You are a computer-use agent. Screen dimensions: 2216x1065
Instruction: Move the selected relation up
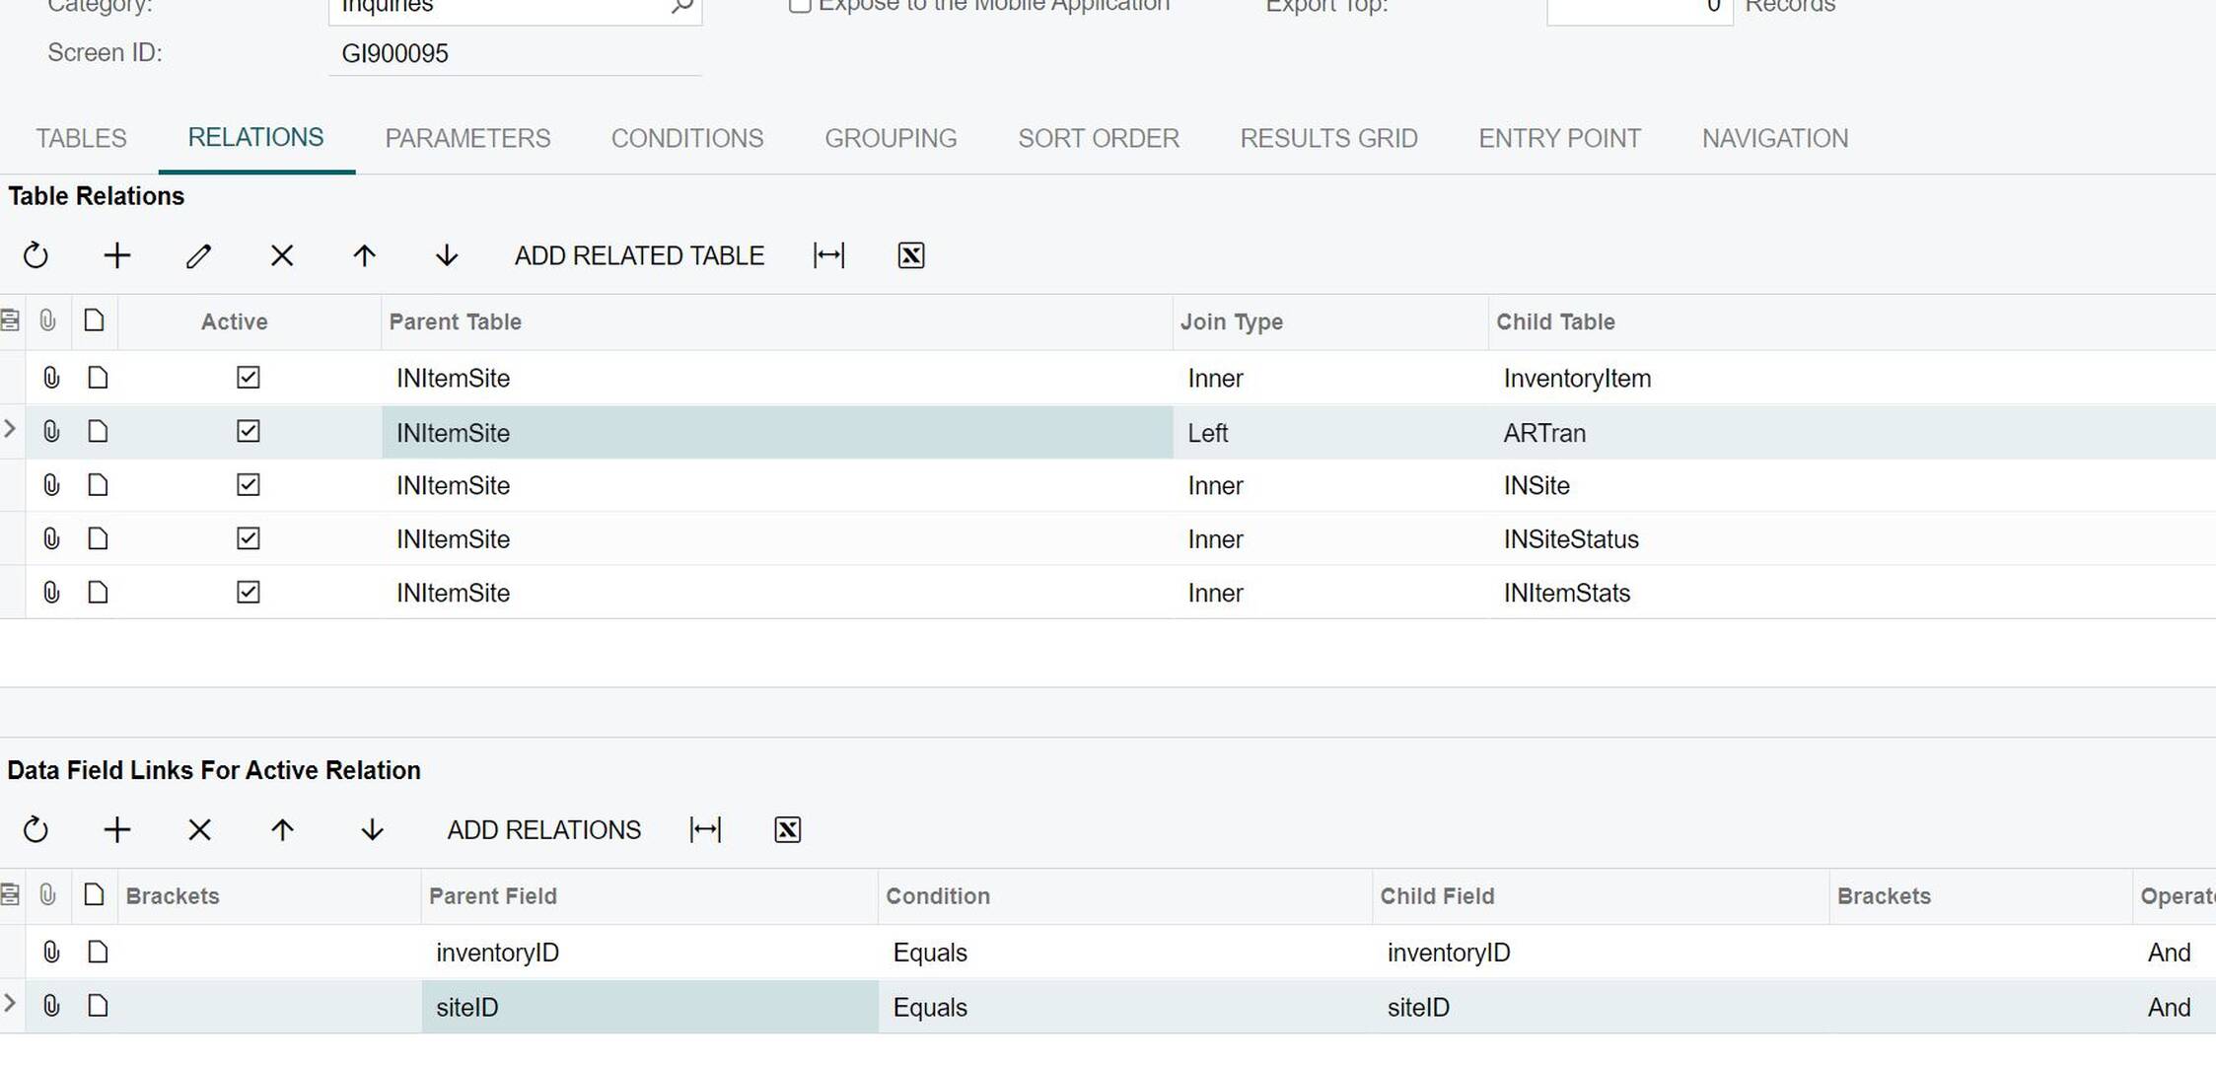[x=364, y=255]
